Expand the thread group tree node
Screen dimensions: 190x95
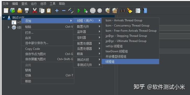pos(8,27)
